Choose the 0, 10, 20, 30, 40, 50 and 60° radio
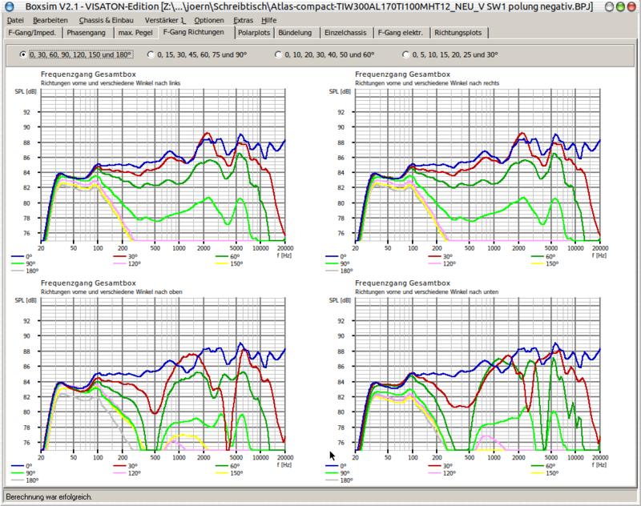The image size is (641, 506). tap(278, 54)
